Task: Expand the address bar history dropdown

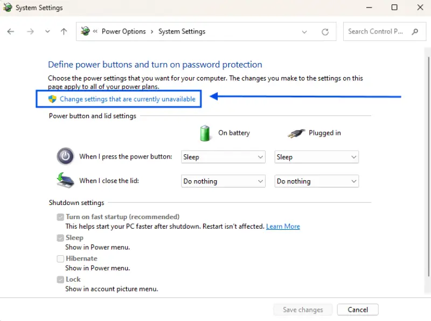Action: [304, 31]
